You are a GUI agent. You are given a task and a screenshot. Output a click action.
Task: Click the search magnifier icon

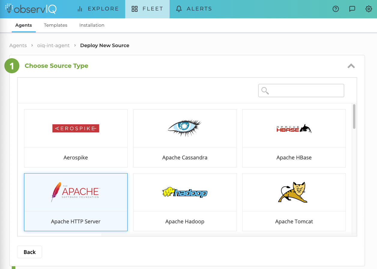[x=265, y=91]
